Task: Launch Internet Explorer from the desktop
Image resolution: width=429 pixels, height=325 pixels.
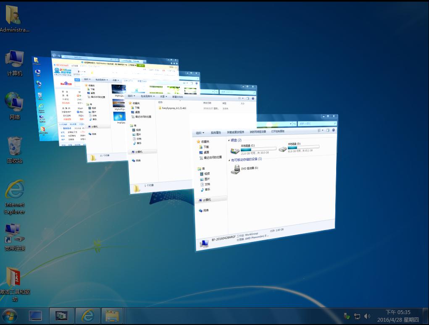Action: (15, 197)
